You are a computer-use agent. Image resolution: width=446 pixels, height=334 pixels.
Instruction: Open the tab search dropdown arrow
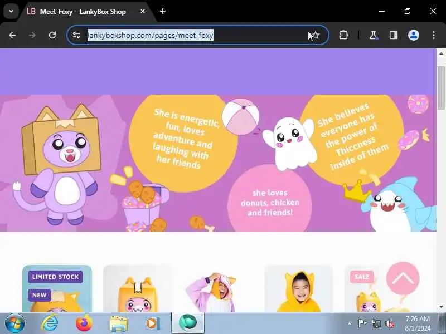(11, 11)
